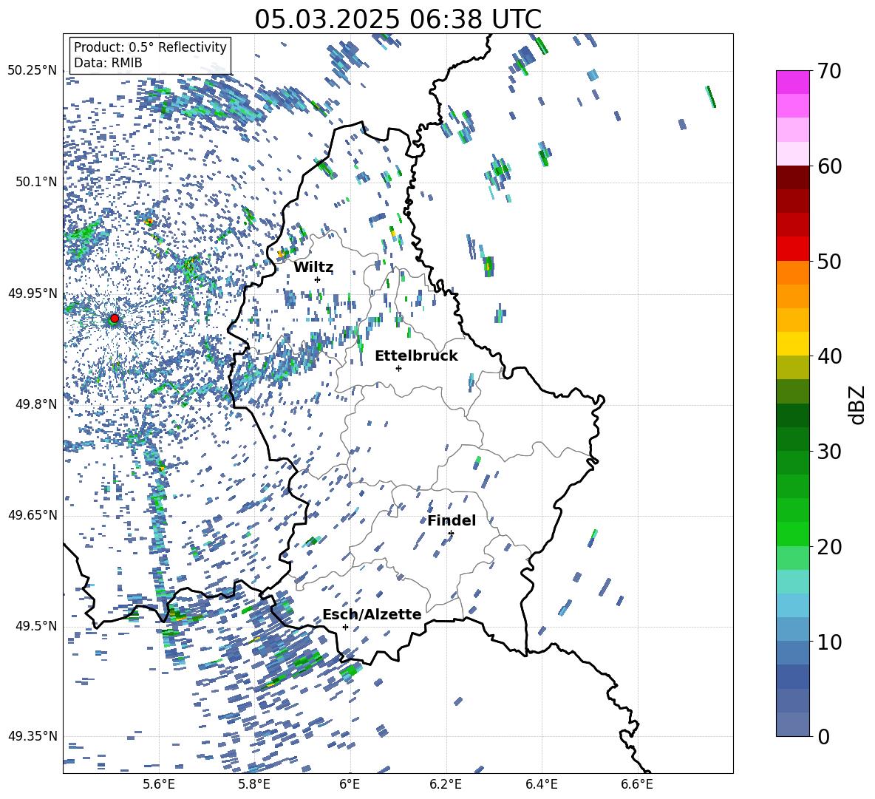This screenshot has width=875, height=799.
Task: Click the 49.95°N latitude label
Action: tap(33, 293)
